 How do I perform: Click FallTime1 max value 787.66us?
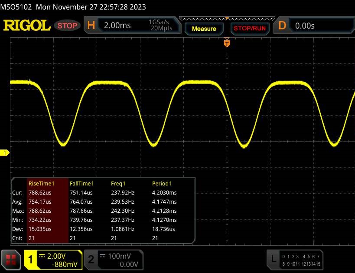[81, 211]
